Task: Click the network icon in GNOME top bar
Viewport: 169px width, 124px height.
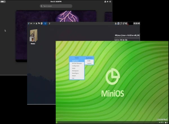Action: click(105, 2)
